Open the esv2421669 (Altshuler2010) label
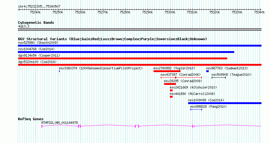The height and width of the screenshot is (143, 270). pyautogui.click(x=193, y=87)
